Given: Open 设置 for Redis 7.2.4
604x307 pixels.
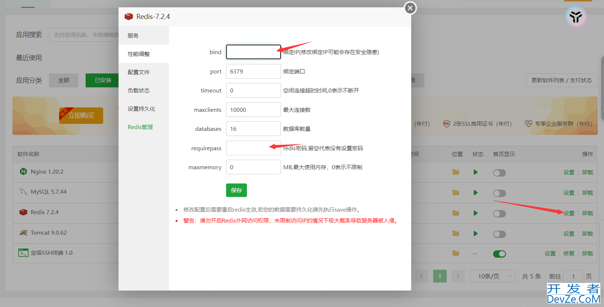Looking at the screenshot, I should point(569,213).
